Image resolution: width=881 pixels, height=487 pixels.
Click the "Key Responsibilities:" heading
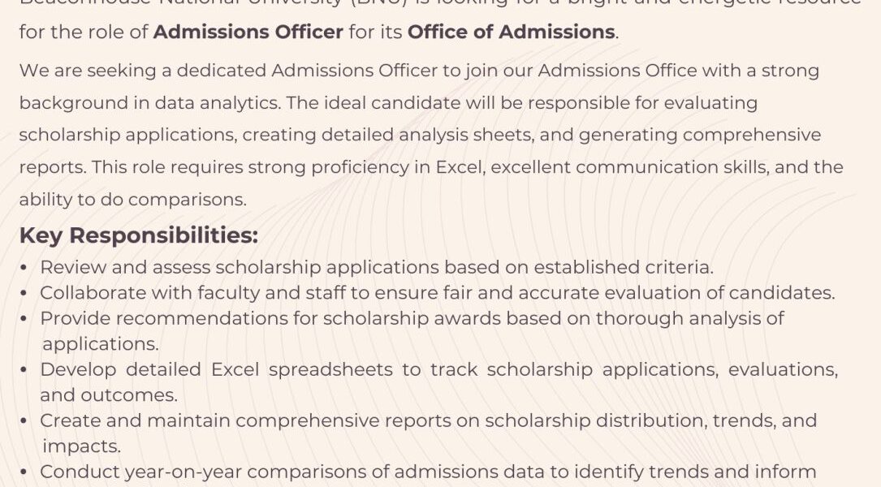[x=139, y=235]
